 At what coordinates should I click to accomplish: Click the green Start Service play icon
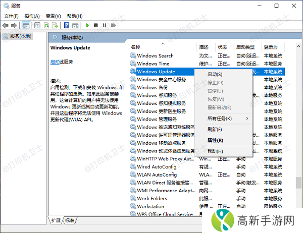point(87,25)
